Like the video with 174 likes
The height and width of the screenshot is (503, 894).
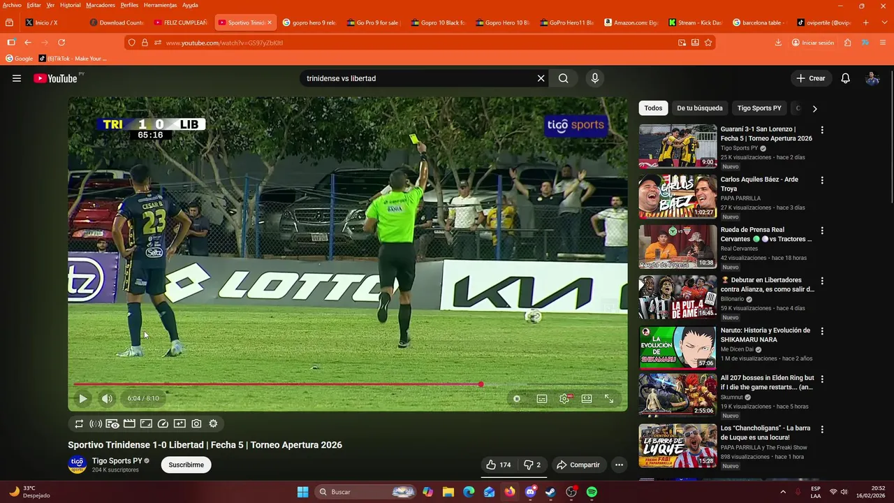pyautogui.click(x=499, y=465)
